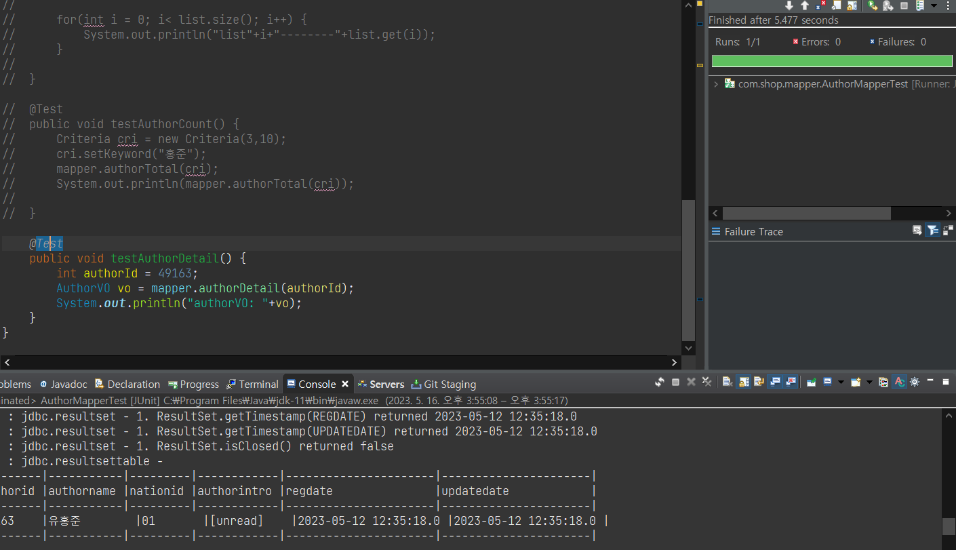Screen dimensions: 956x550
Task: Toggle the AC console coloring icon
Action: (x=900, y=382)
